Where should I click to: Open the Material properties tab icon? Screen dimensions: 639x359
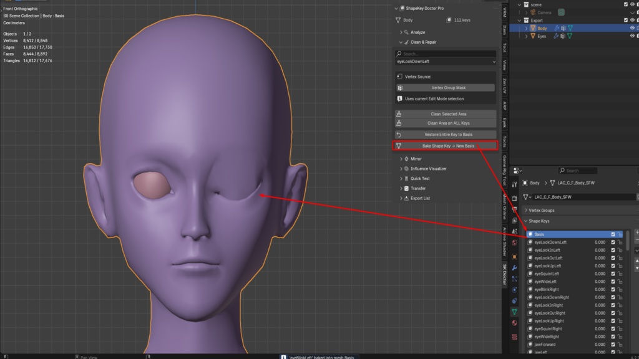[514, 323]
